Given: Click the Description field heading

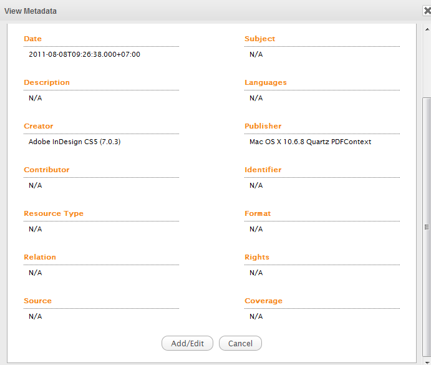Looking at the screenshot, I should click(47, 82).
